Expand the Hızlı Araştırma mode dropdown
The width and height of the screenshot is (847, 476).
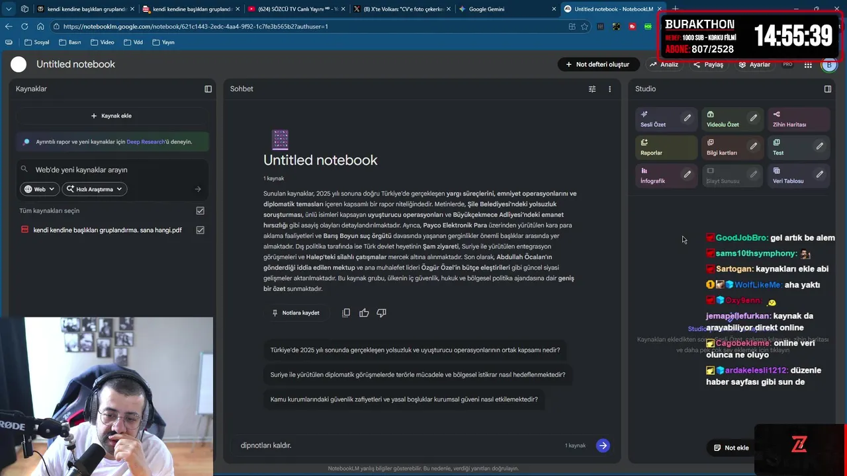[x=95, y=189]
